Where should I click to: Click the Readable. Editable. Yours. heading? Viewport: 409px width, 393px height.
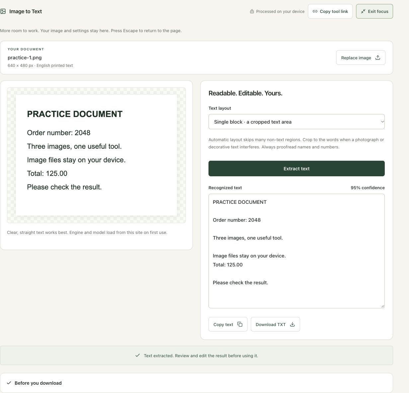pyautogui.click(x=245, y=93)
